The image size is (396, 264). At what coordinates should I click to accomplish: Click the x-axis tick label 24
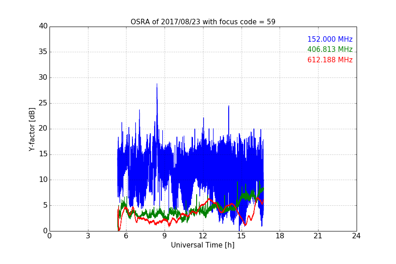coord(356,236)
